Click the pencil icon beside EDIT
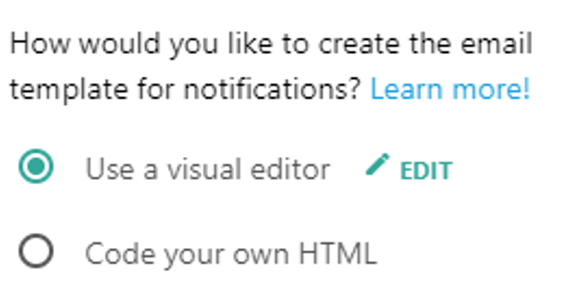The height and width of the screenshot is (306, 580). coord(377,165)
